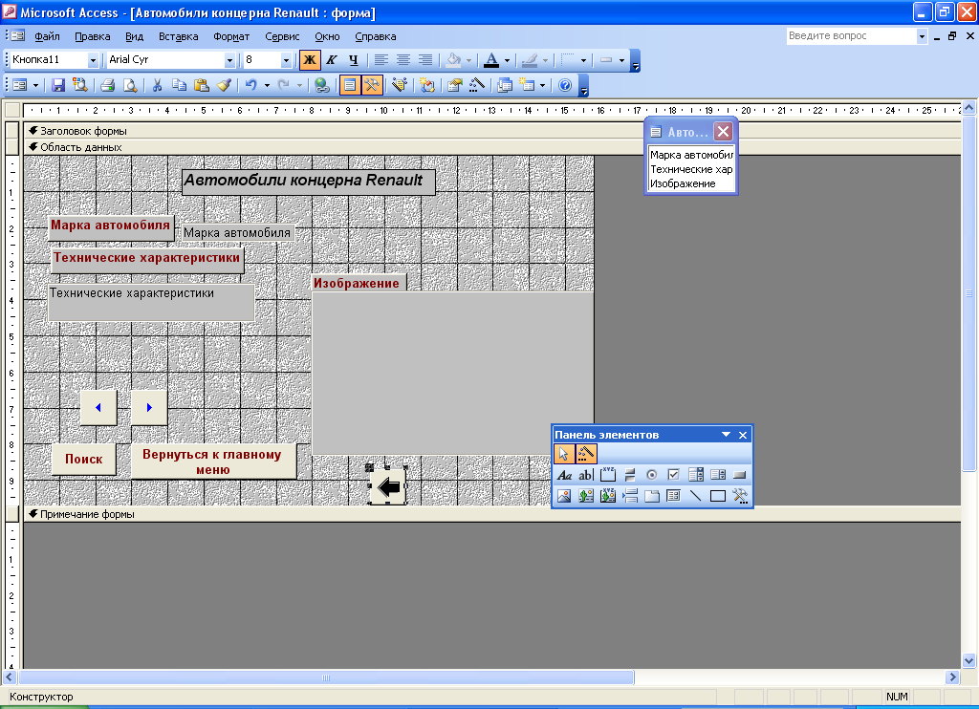Select the List Box tool in the toolbox
Viewport: 979px width, 709px height.
718,475
